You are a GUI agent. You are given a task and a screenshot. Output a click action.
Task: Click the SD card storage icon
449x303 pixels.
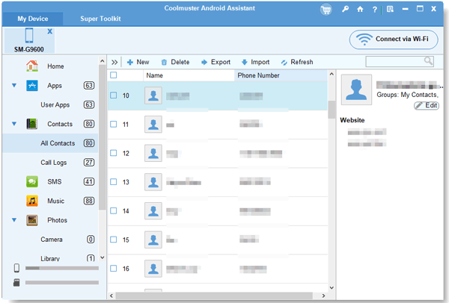coord(16,282)
